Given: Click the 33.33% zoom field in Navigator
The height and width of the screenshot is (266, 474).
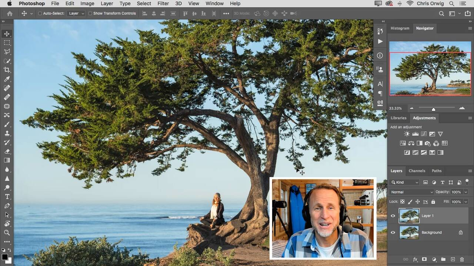Looking at the screenshot, I should 395,108.
